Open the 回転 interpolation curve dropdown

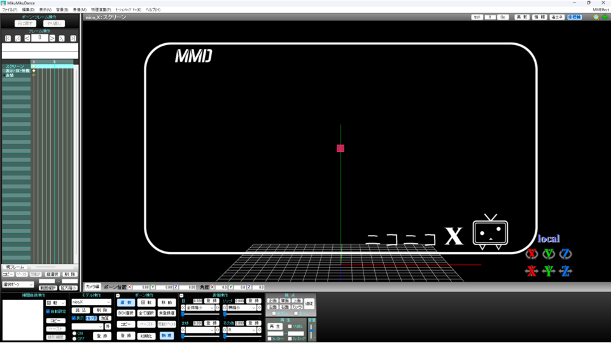point(56,303)
